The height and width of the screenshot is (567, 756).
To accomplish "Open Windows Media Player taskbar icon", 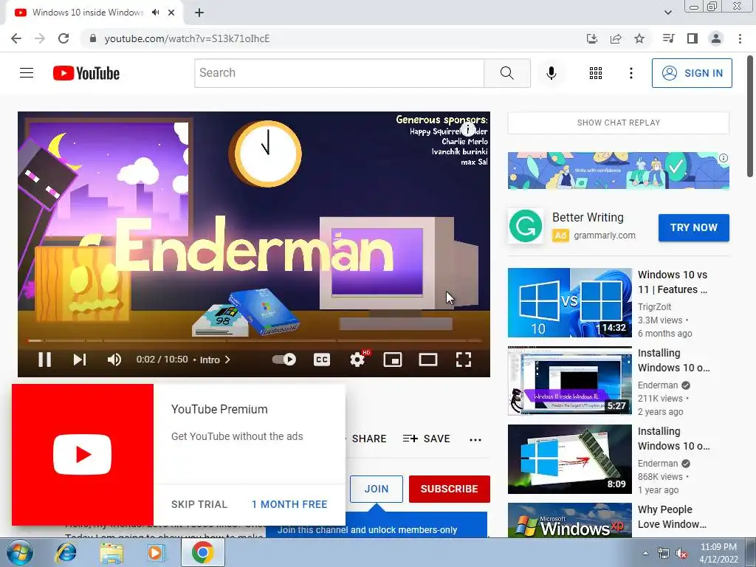I will pyautogui.click(x=155, y=552).
